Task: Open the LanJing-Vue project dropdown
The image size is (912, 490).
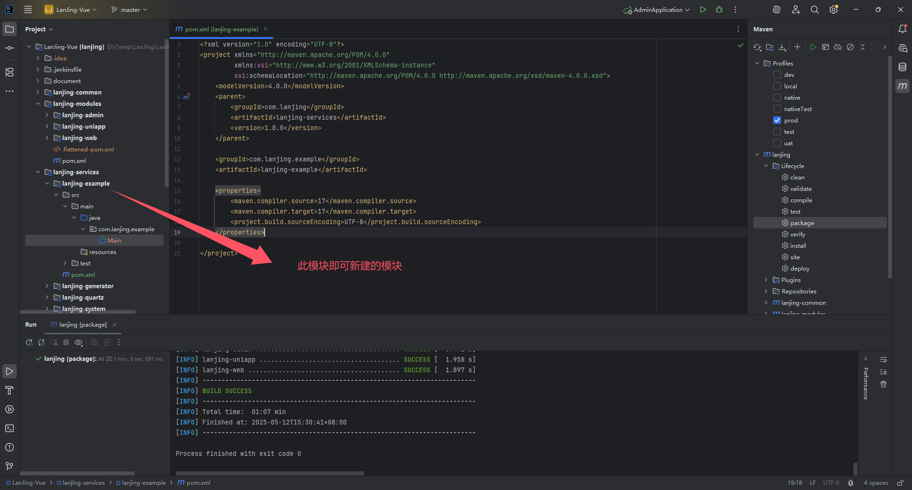Action: 71,9
